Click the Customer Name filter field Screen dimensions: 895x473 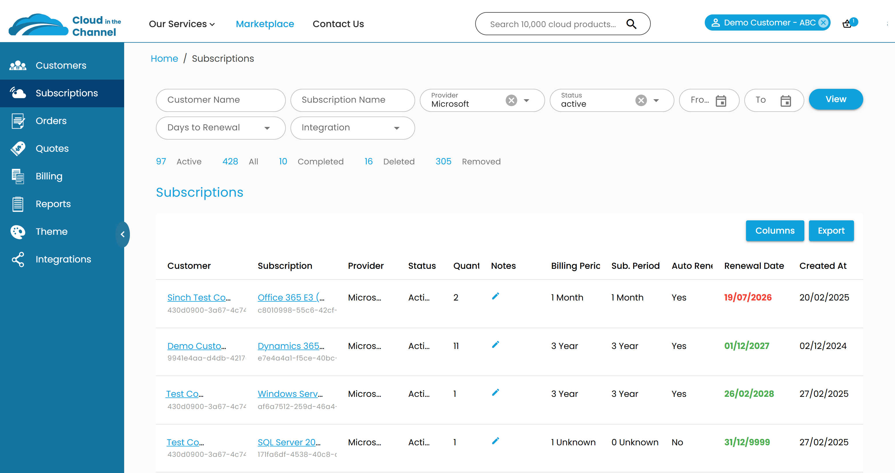click(x=221, y=100)
